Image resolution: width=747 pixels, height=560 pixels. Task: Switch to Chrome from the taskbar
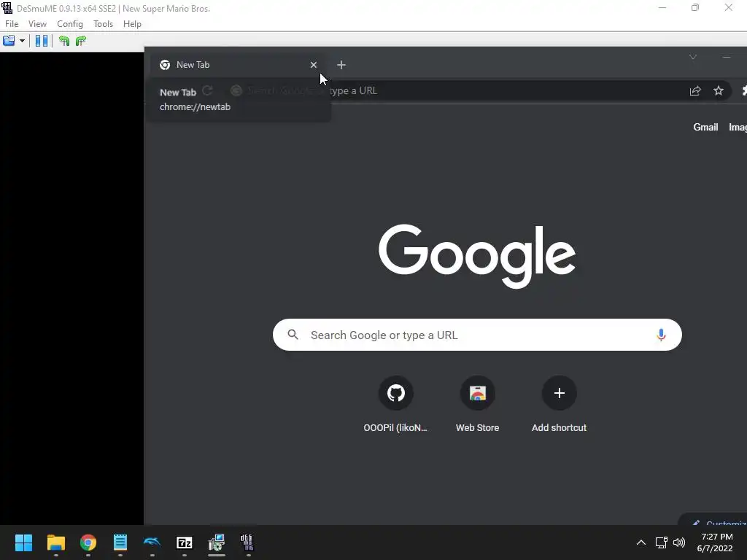88,542
